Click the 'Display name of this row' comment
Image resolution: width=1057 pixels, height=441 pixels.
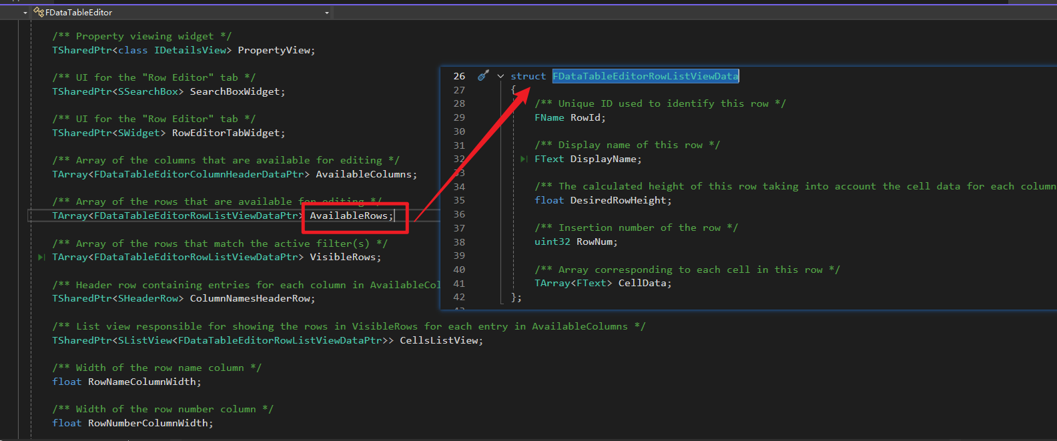tap(627, 145)
